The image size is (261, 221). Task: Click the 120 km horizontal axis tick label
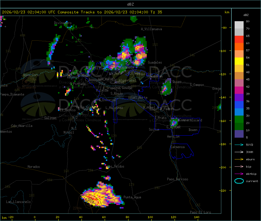tap(173, 217)
